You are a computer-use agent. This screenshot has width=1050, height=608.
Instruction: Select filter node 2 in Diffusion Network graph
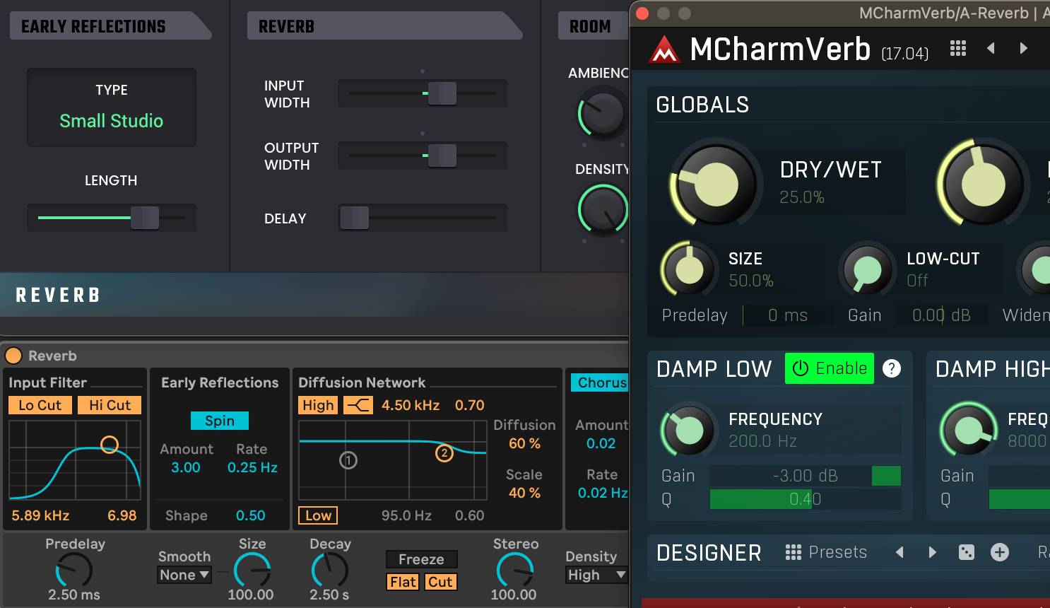(x=444, y=453)
